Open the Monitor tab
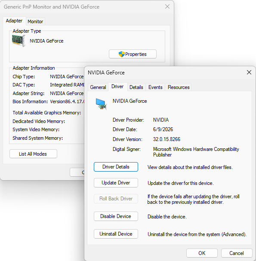This screenshot has width=256, height=261. [x=35, y=21]
